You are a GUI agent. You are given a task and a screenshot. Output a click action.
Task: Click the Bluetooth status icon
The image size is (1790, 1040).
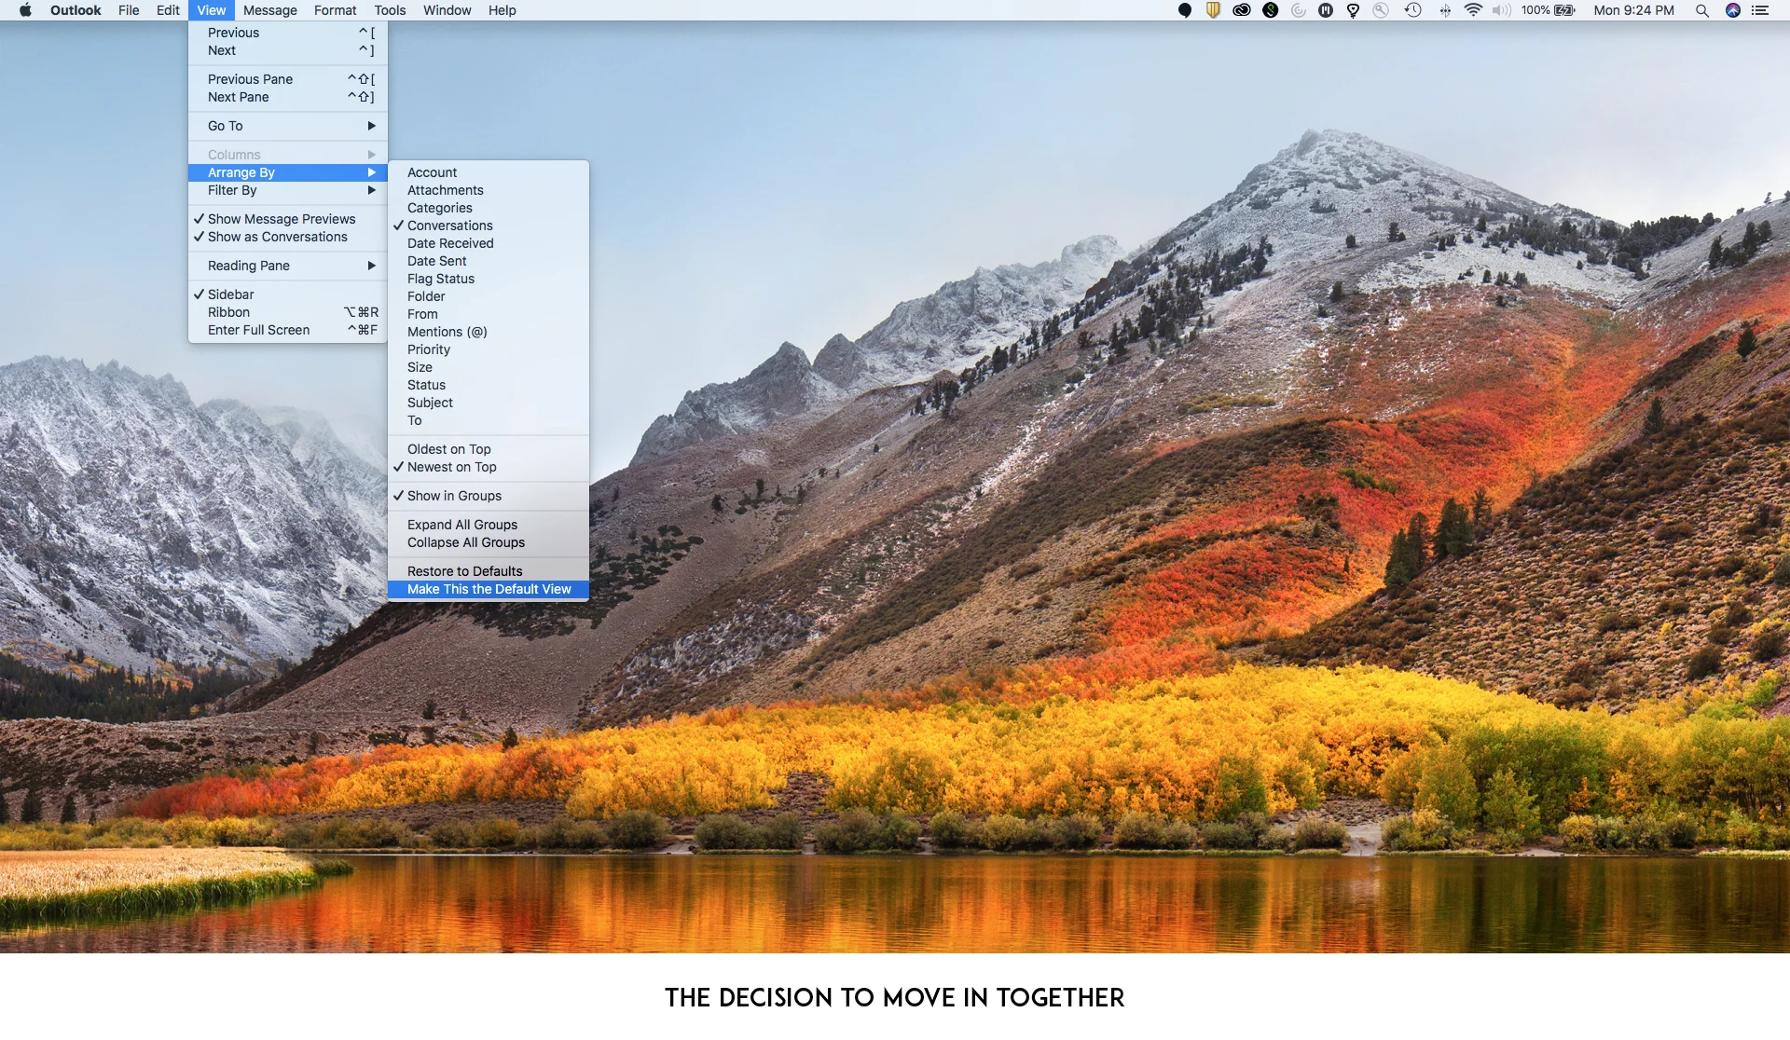[x=1444, y=10]
